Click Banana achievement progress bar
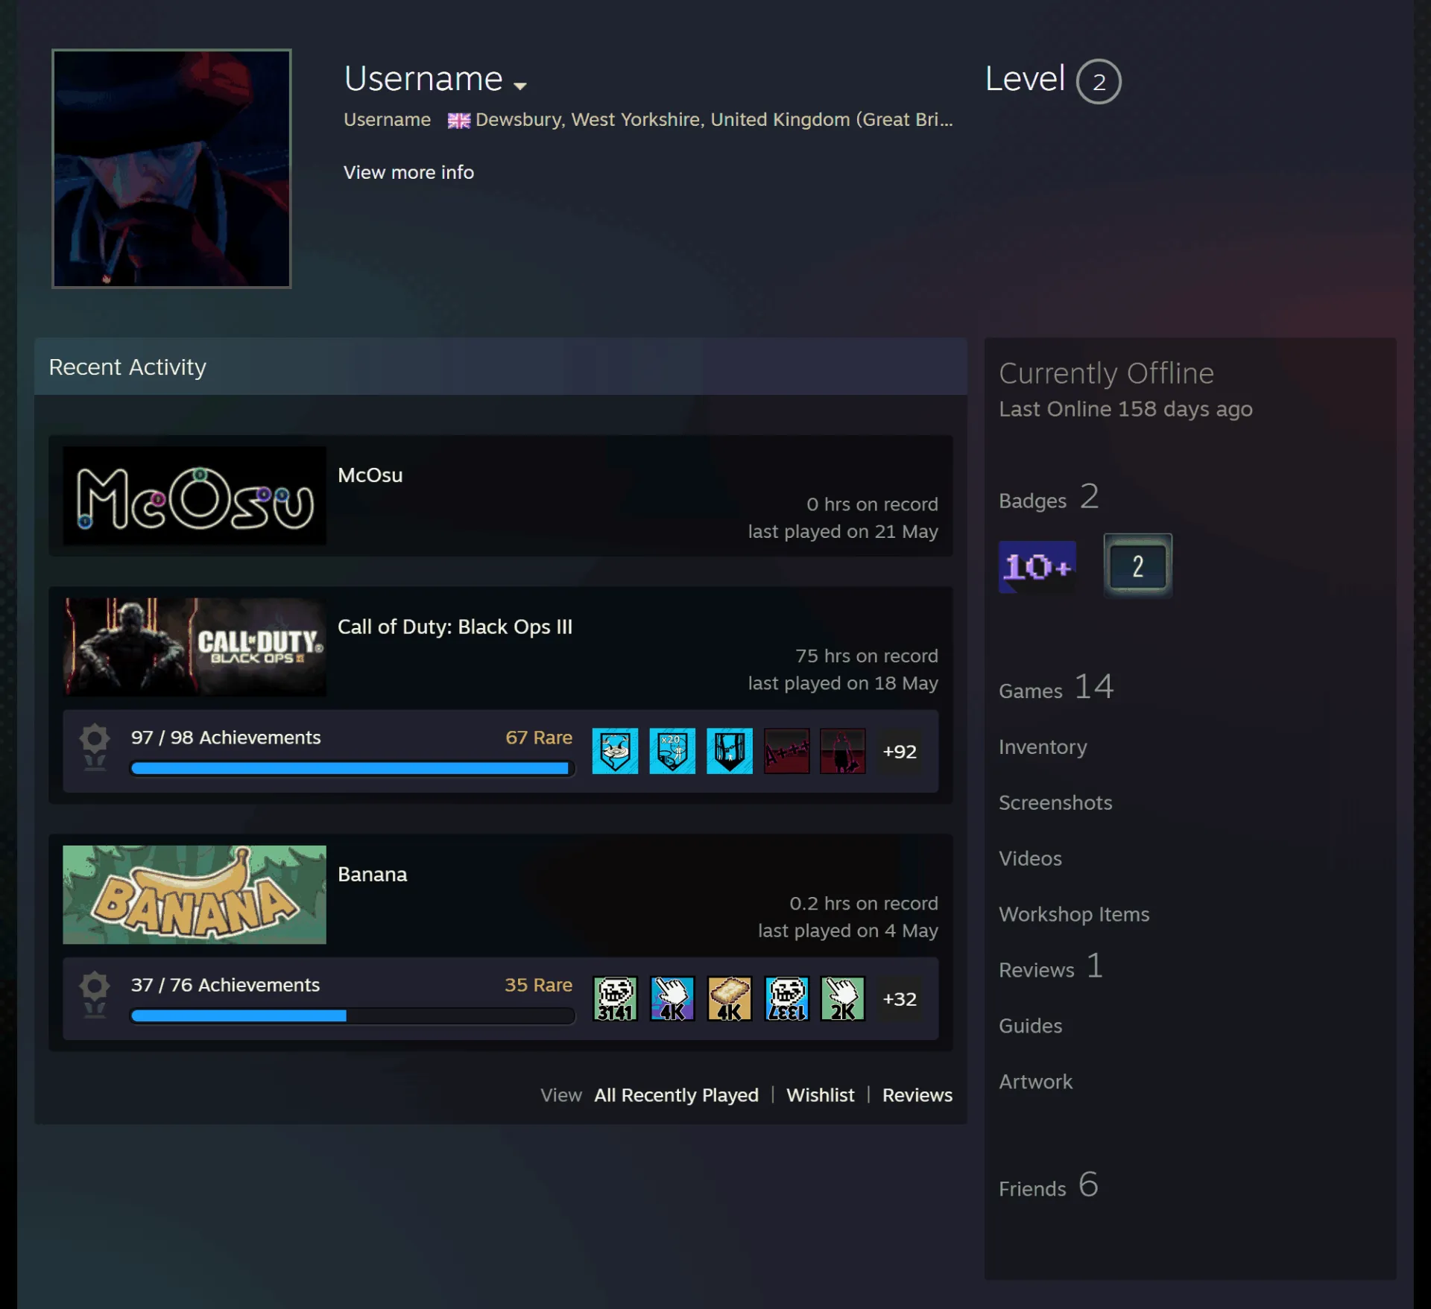The image size is (1431, 1309). pos(352,1015)
